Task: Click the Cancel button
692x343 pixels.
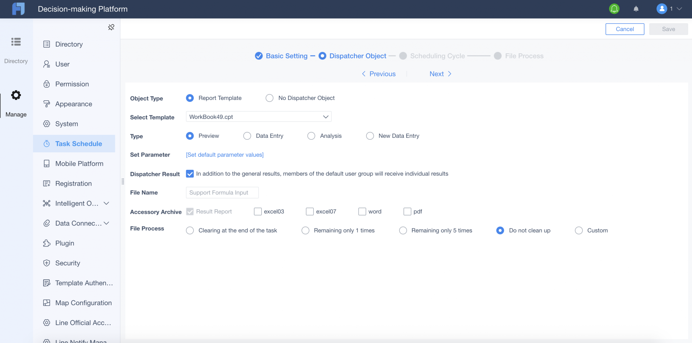Action: [x=624, y=29]
